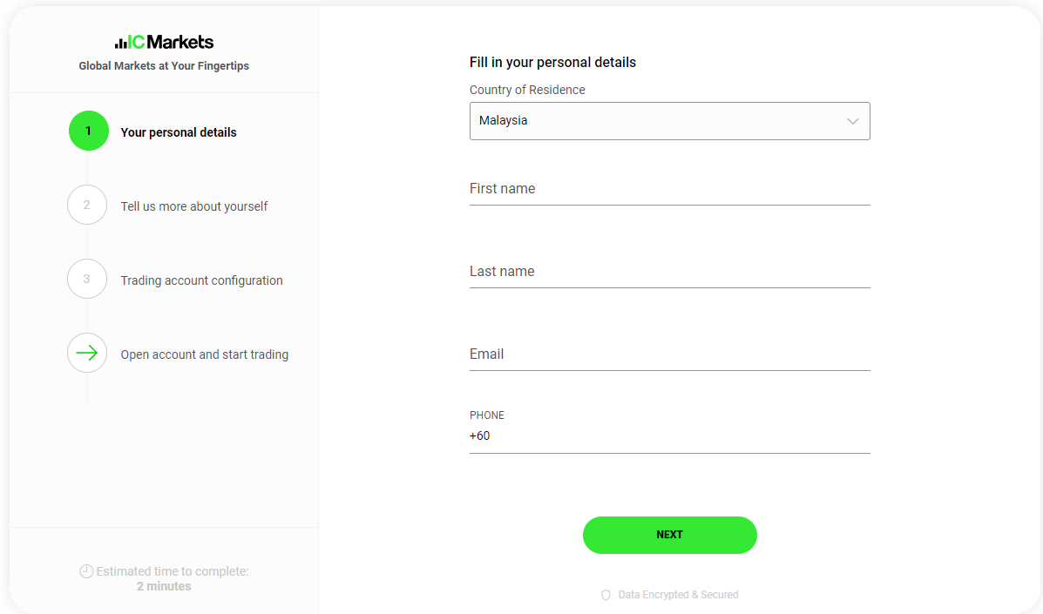Click the IC Markets logo
Viewport: 1043px width, 614px height.
(164, 42)
